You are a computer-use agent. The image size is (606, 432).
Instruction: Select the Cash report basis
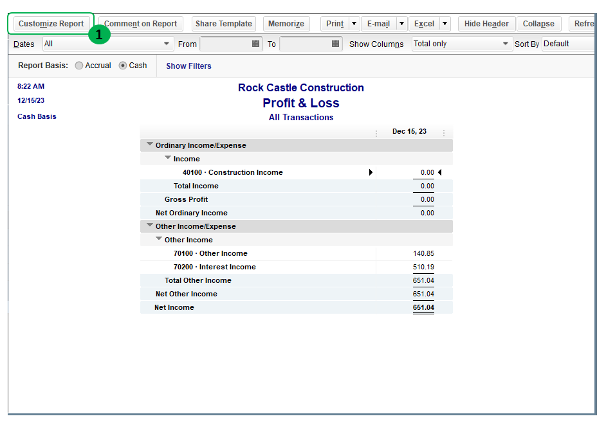123,66
